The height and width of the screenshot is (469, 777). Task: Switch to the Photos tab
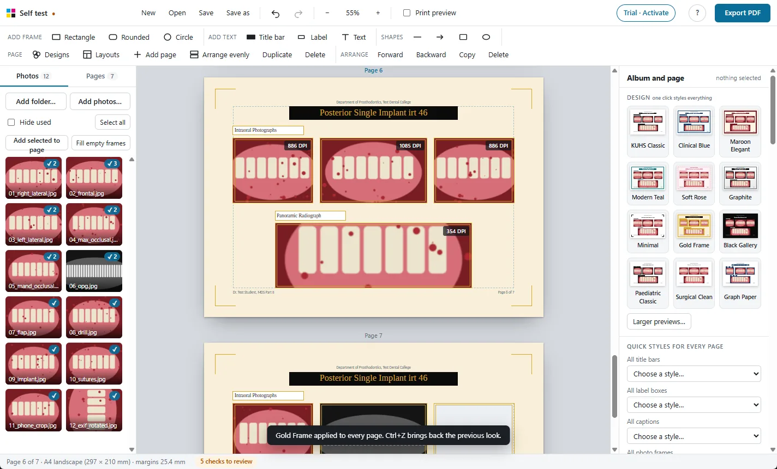[34, 76]
